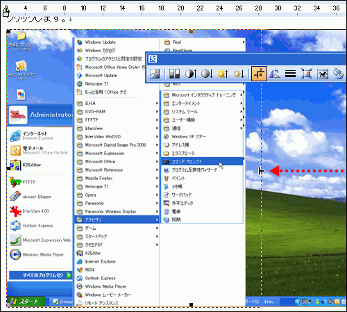Click the bottom-middle crop handle of picture
Image resolution: width=347 pixels, height=312 pixels.
click(191, 305)
